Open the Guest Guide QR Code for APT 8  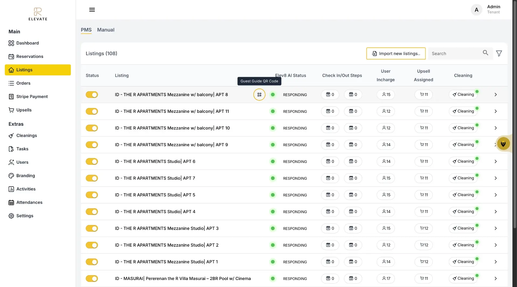point(259,94)
